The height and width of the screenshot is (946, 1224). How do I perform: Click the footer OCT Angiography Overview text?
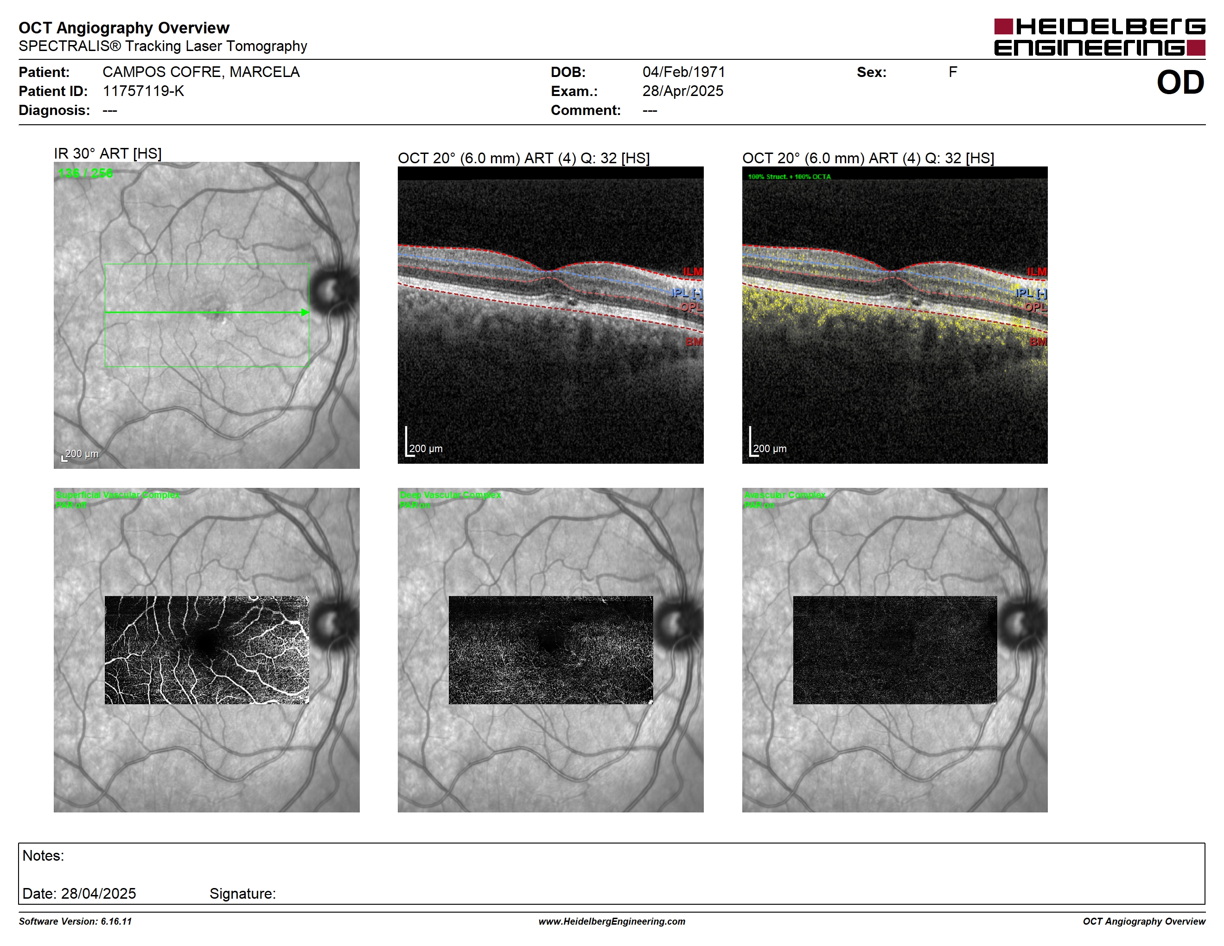point(1144,921)
